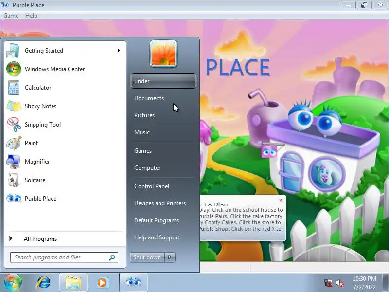This screenshot has height=292, width=389.
Task: Click the network status tray icon
Action: tap(328, 283)
